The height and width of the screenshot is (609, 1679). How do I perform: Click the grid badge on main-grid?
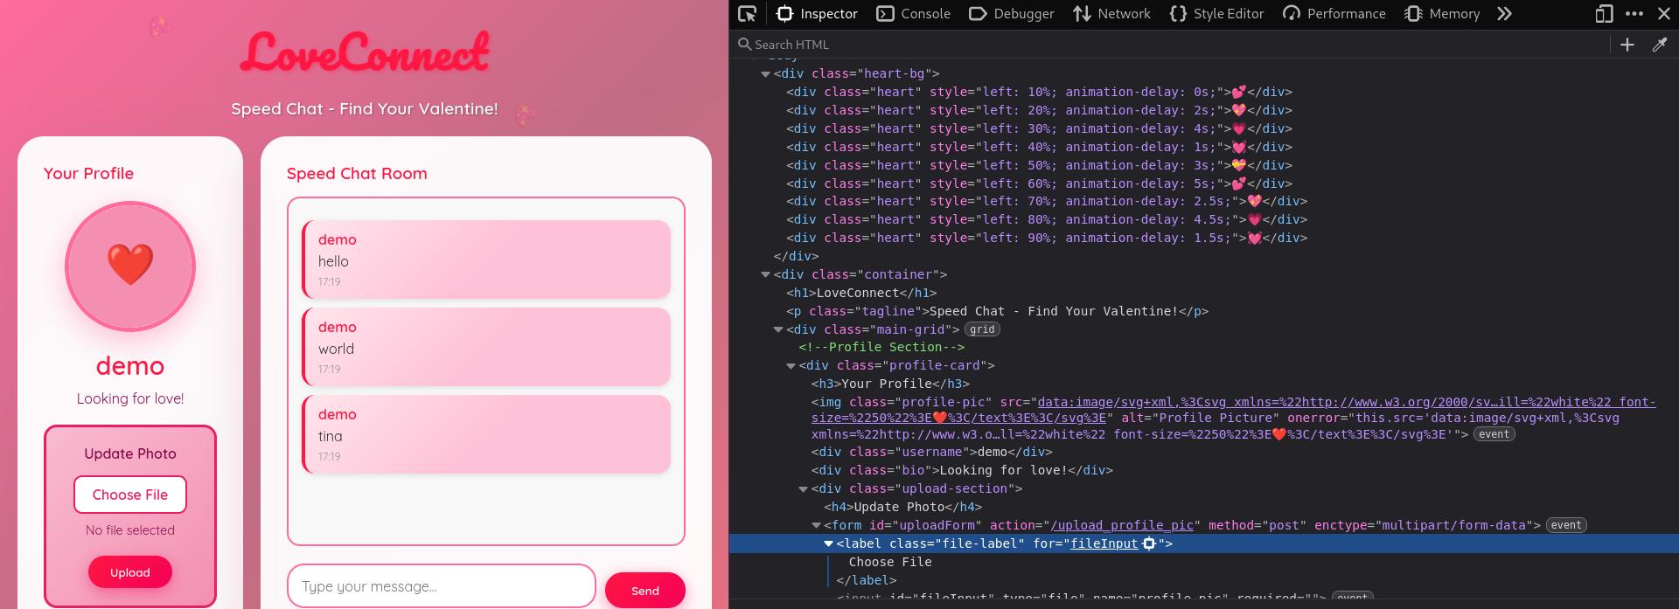(x=982, y=329)
